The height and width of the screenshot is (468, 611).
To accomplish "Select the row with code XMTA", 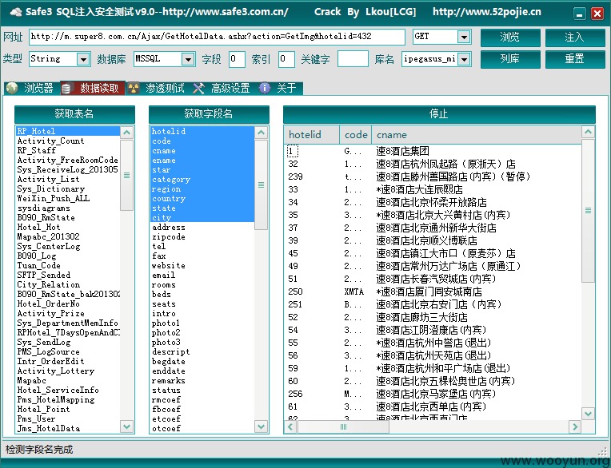I will (x=433, y=292).
